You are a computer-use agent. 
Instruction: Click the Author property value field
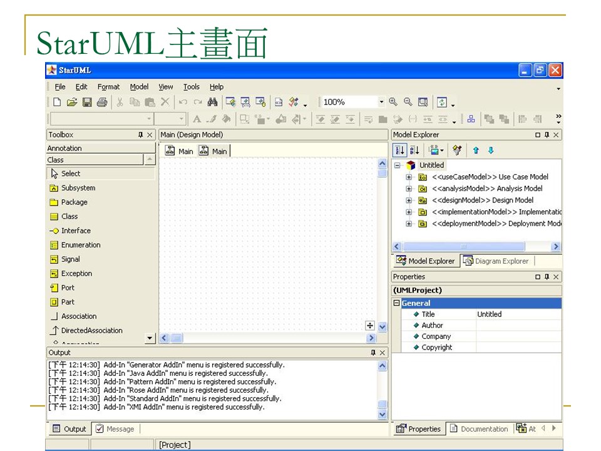518,325
